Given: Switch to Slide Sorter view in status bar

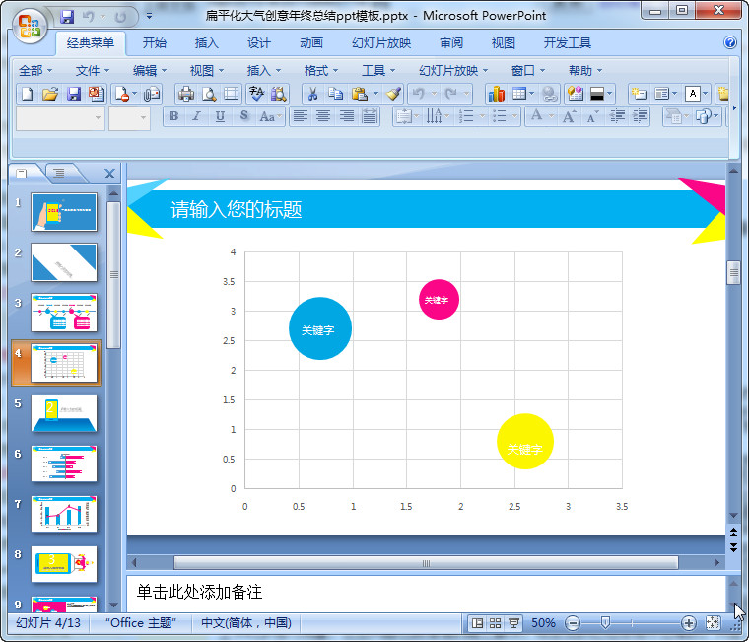Looking at the screenshot, I should [496, 623].
